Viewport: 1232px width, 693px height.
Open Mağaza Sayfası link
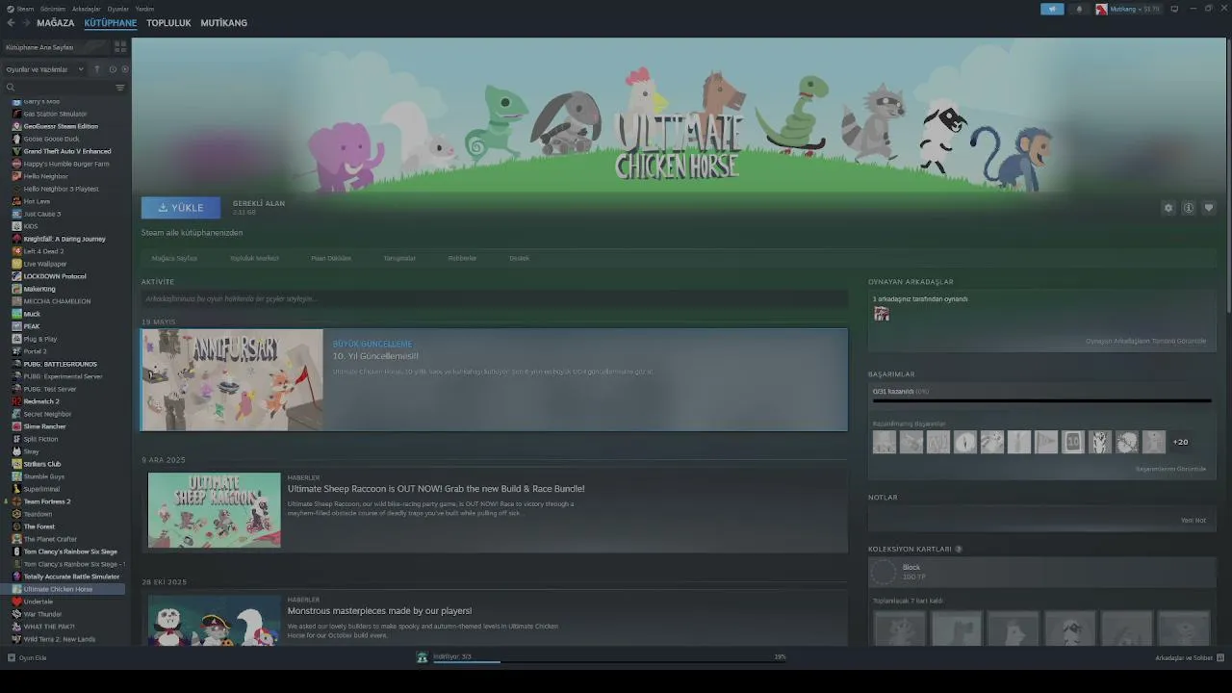click(x=174, y=258)
